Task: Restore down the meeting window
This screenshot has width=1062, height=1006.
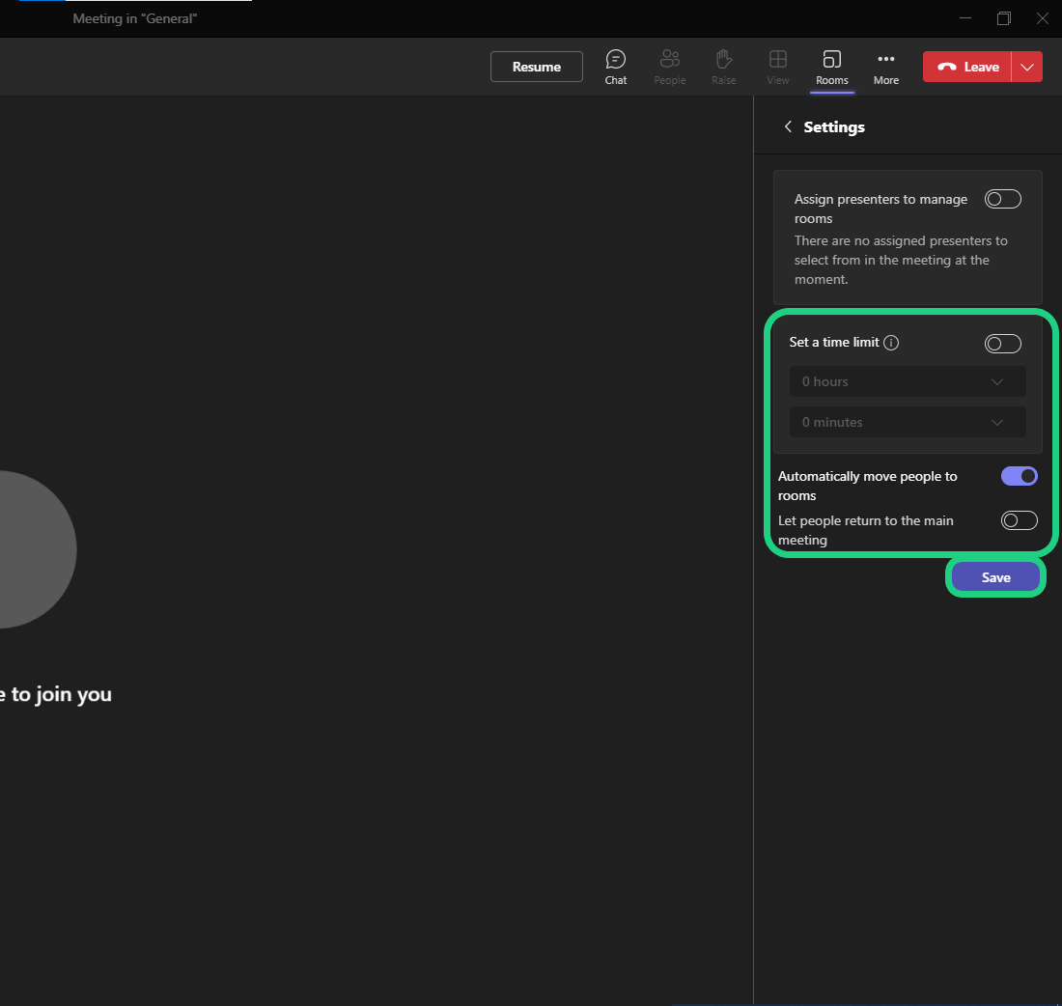Action: tap(1004, 18)
